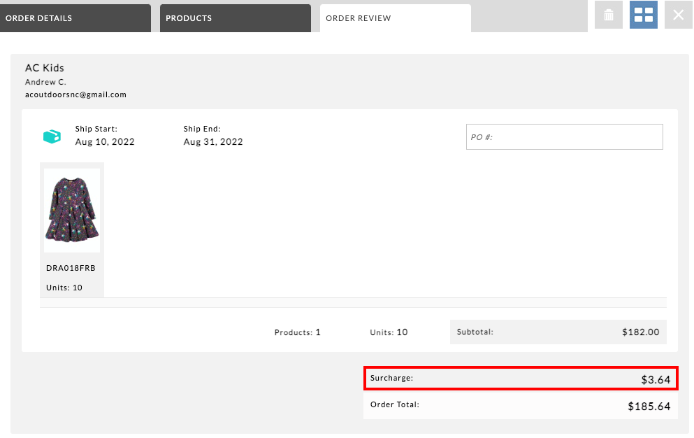Click the email acoutdoorsnc@gmail.com
This screenshot has width=694, height=438.
point(75,94)
